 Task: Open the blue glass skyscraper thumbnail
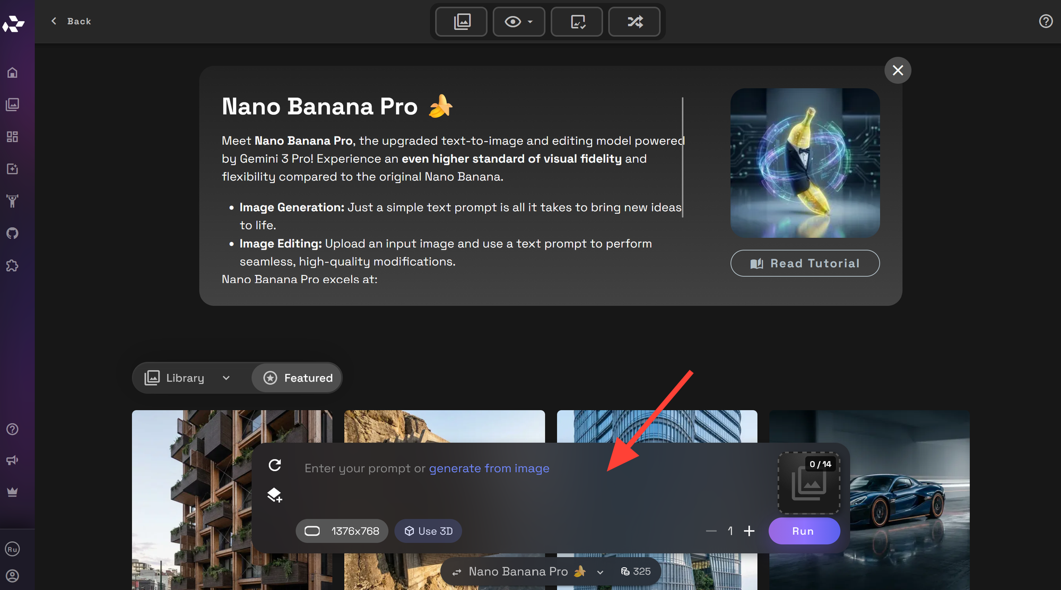click(x=657, y=426)
